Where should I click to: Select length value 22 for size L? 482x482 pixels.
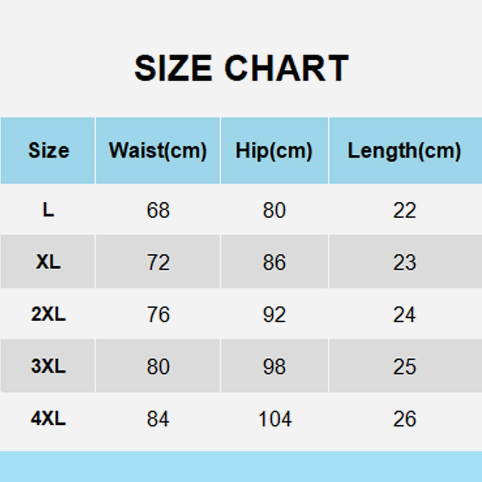tap(404, 210)
